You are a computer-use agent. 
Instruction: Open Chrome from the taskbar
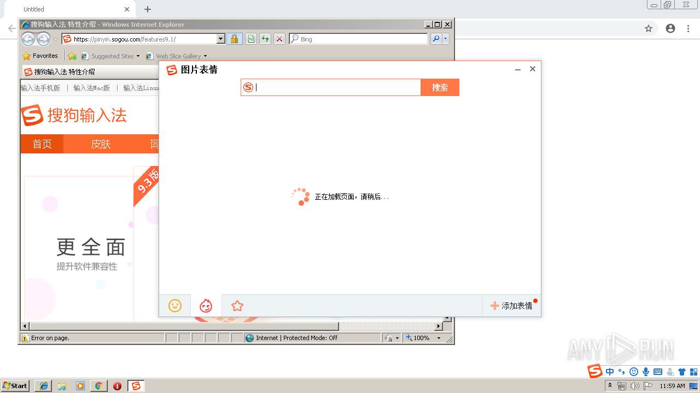(98, 386)
